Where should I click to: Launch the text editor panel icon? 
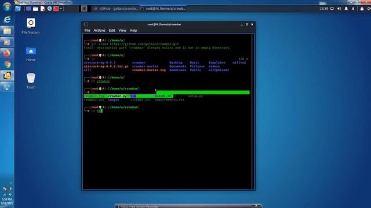tap(42, 9)
